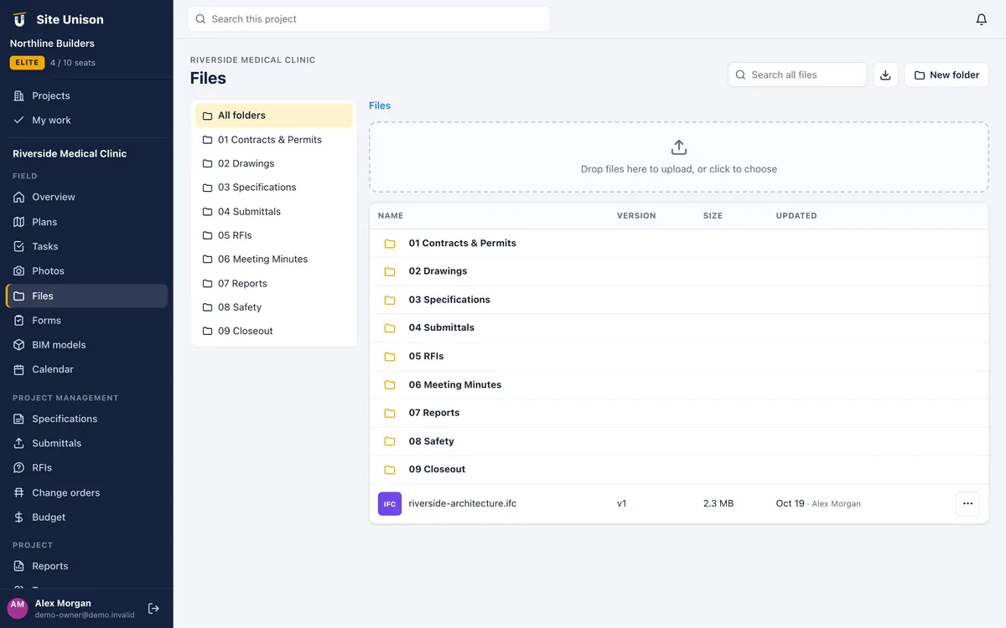Click the Updated column header

point(796,215)
